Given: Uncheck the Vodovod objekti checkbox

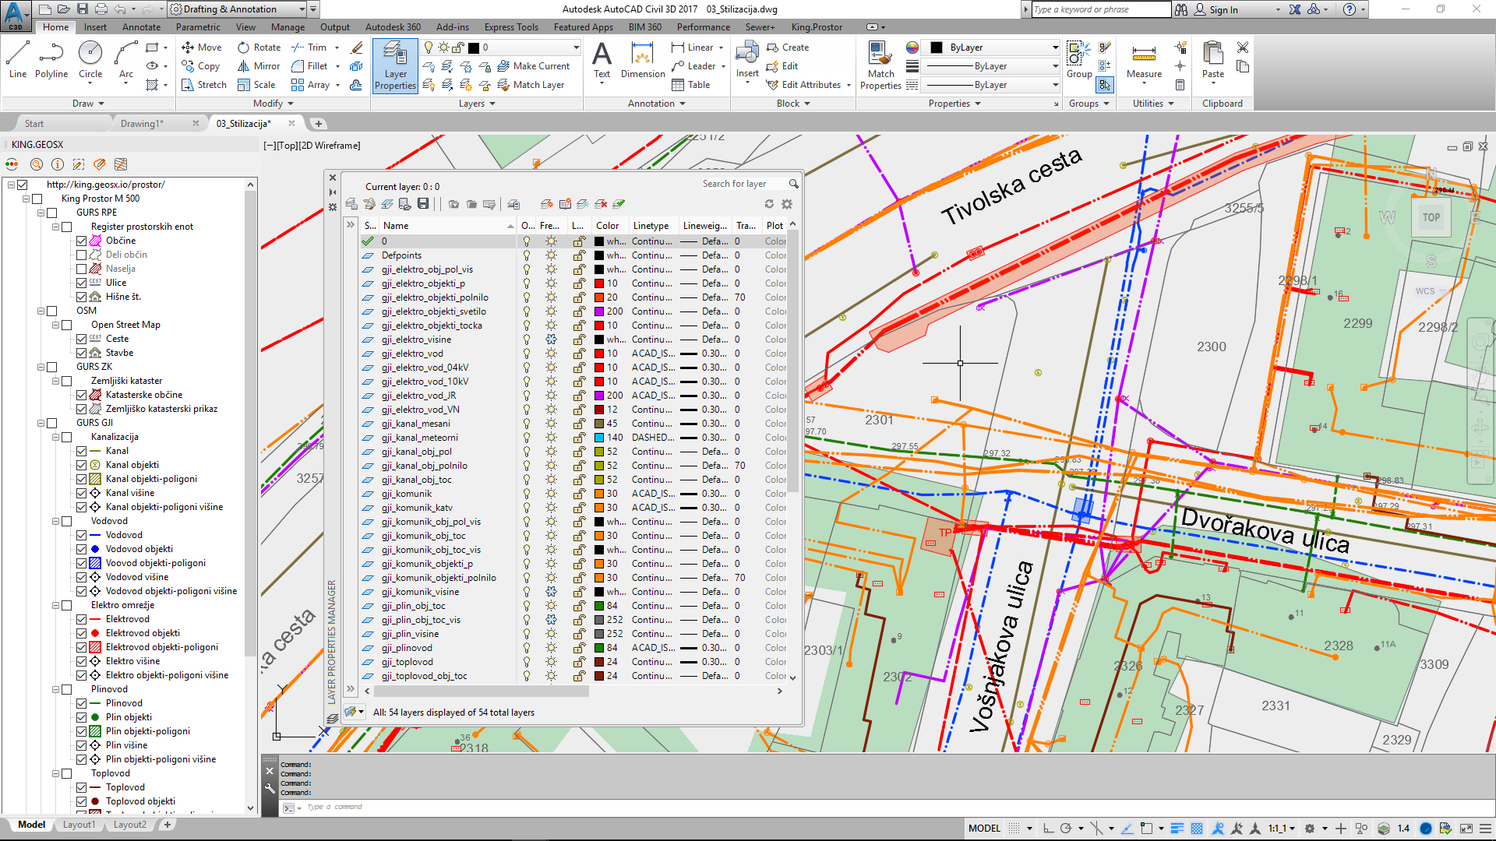Looking at the screenshot, I should (81, 549).
